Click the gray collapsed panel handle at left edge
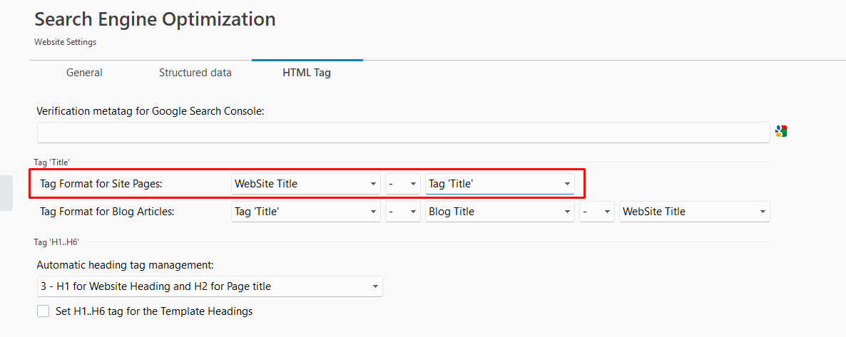 (6, 192)
